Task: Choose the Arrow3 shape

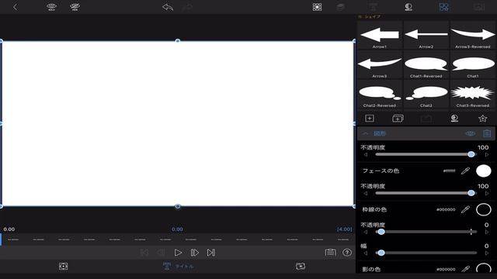Action: tap(380, 65)
